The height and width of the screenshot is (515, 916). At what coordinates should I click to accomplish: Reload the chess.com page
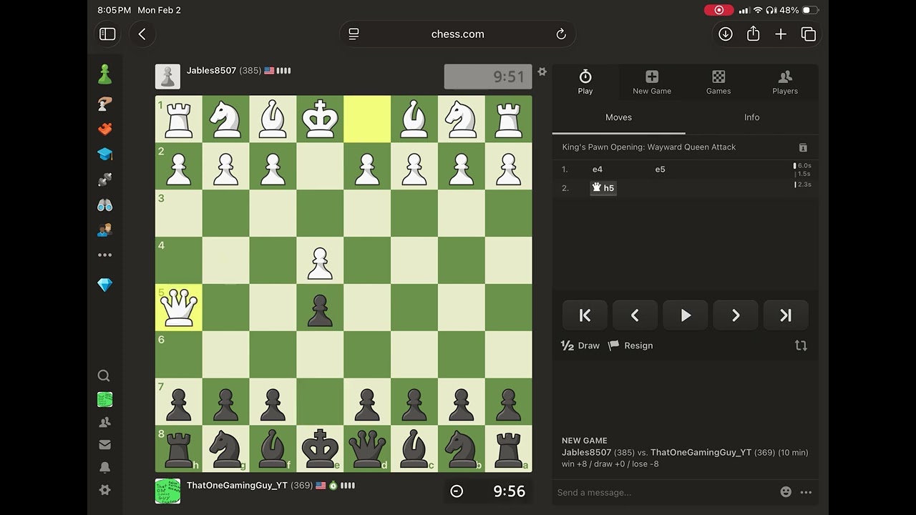(561, 34)
